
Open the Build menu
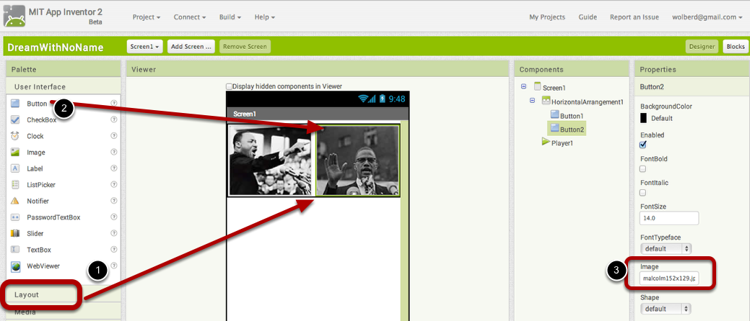pos(230,17)
